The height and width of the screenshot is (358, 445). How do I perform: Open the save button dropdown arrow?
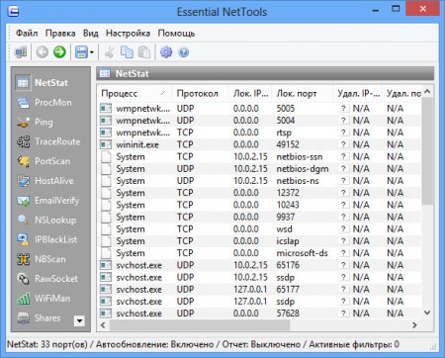pos(92,52)
